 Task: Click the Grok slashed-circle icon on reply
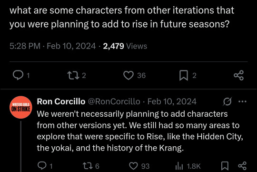227,101
